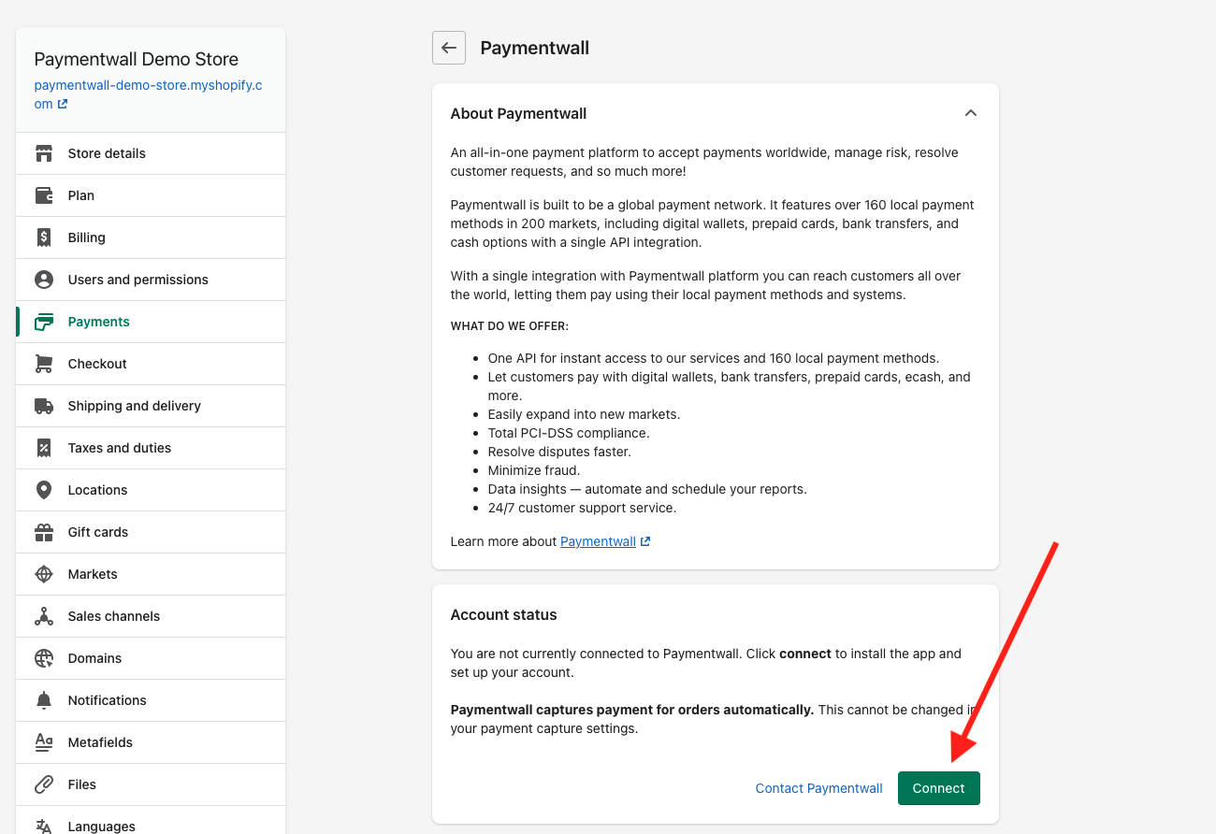The width and height of the screenshot is (1216, 834).
Task: Select Payments in the sidebar
Action: pos(151,322)
